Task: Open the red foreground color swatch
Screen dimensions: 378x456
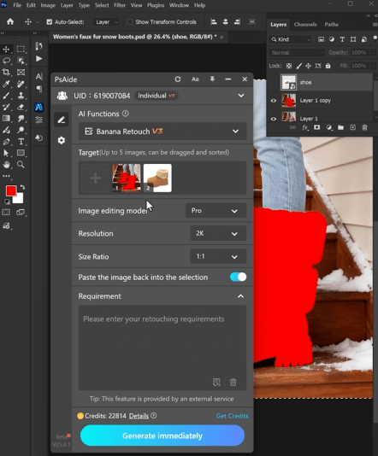Action: pyautogui.click(x=11, y=190)
